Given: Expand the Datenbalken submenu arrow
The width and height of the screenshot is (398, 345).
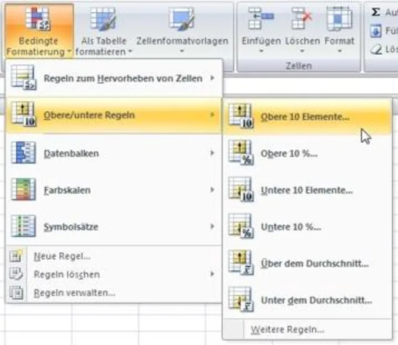Looking at the screenshot, I should (x=213, y=153).
